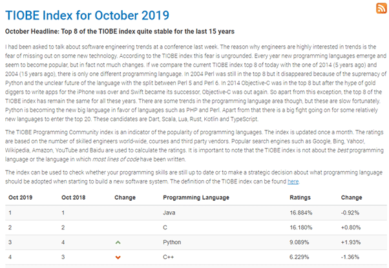Open the 'here' definition link
Screen dimensions: 389x268
click(293, 181)
